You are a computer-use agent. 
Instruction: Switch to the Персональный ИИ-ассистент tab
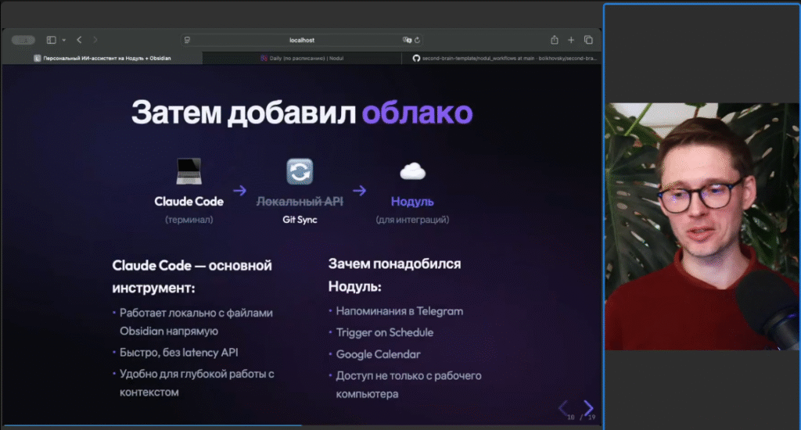[x=102, y=58]
